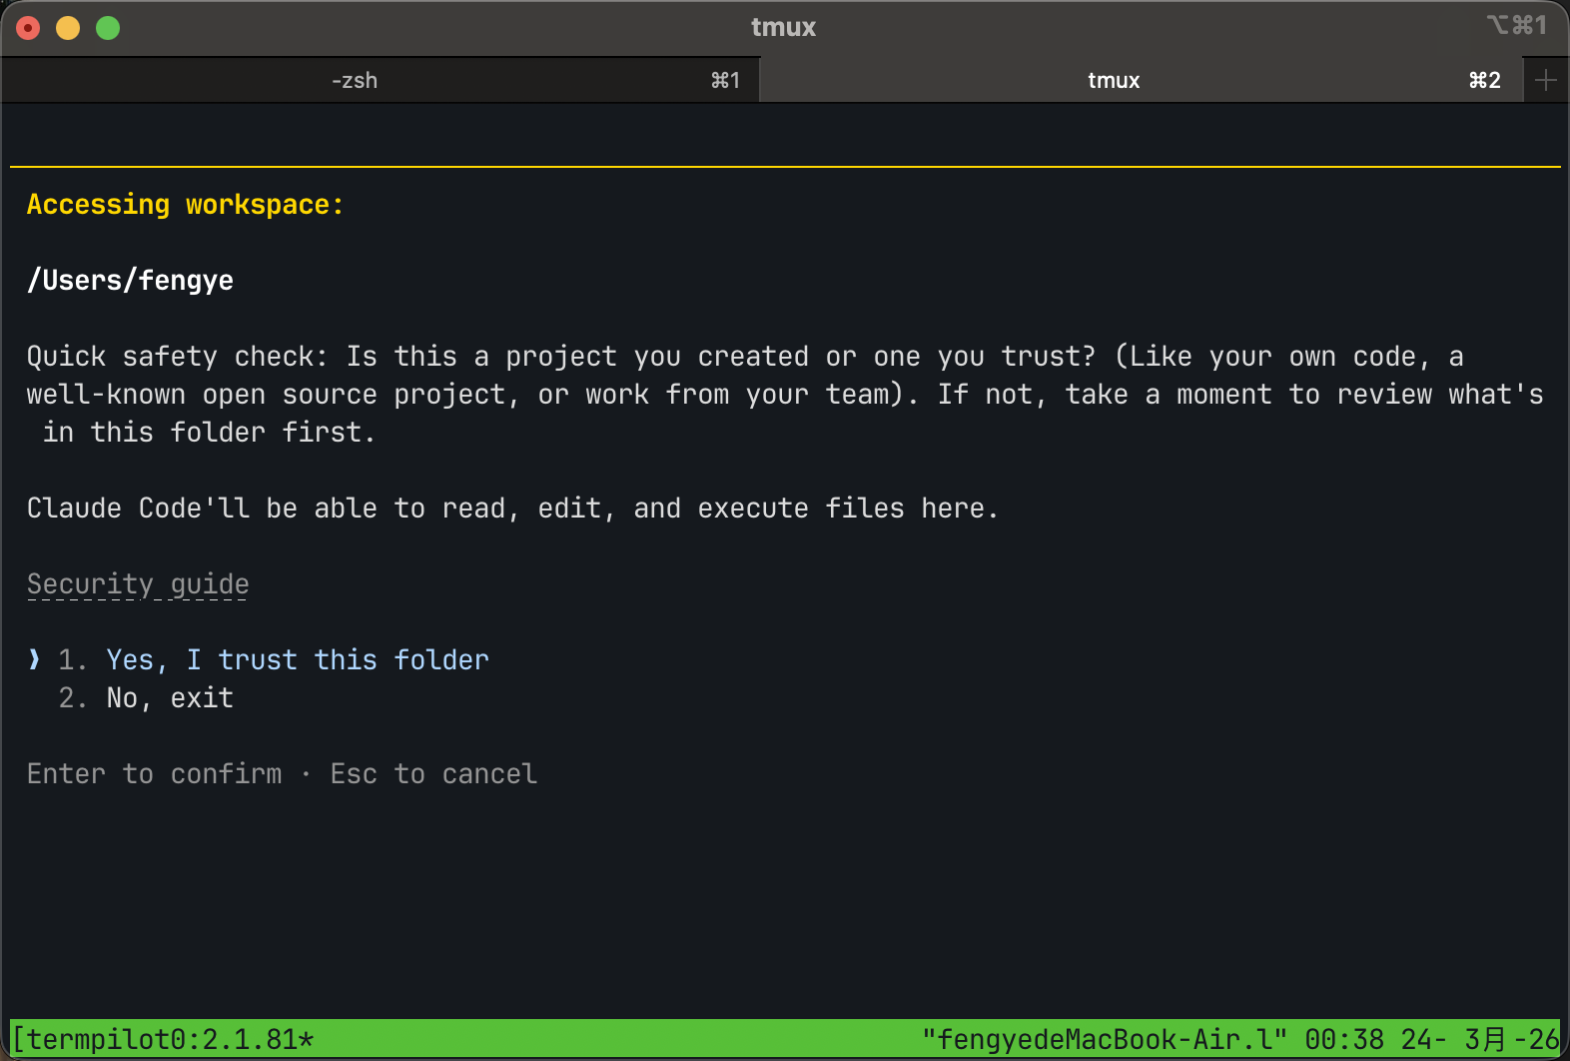
Task: Choose "Yes, I trust this folder"
Action: click(x=298, y=659)
